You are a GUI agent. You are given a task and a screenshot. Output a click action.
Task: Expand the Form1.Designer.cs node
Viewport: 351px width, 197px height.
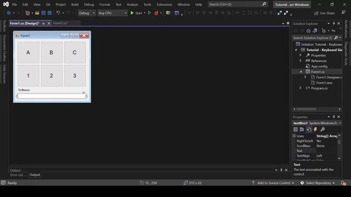pos(305,77)
